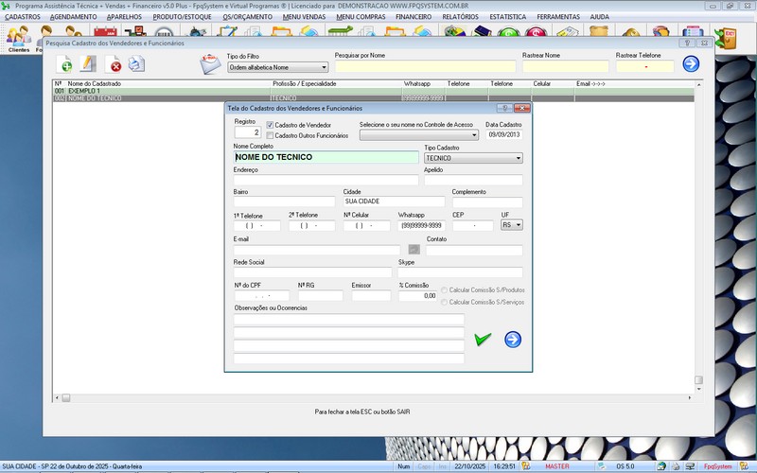Viewport: 757px width, 473px height.
Task: Select Calcular Comissão S/Produtos radio
Action: (445, 289)
